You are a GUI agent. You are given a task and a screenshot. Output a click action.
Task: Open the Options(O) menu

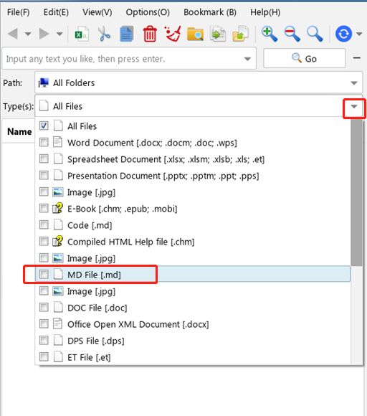click(148, 12)
